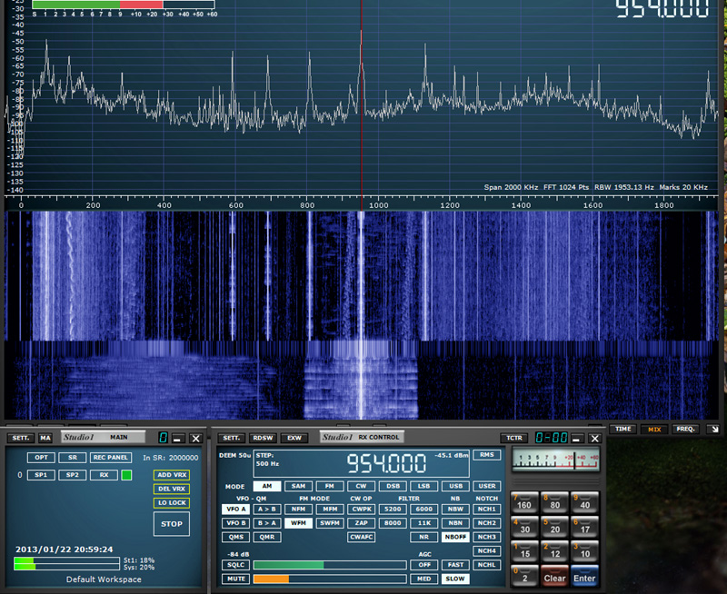727x594 pixels.
Task: Toggle the MUTE audio button
Action: [x=235, y=579]
